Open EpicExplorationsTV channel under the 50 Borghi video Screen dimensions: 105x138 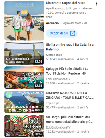[x=58, y=127]
